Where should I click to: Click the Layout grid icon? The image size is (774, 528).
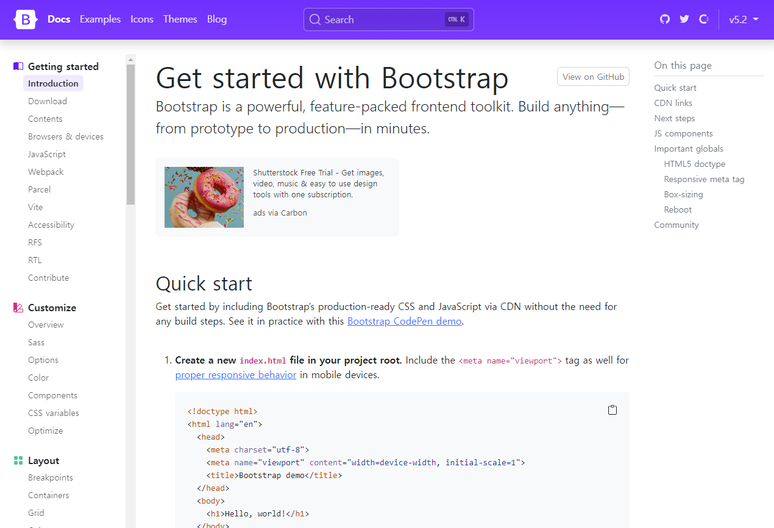tap(18, 460)
